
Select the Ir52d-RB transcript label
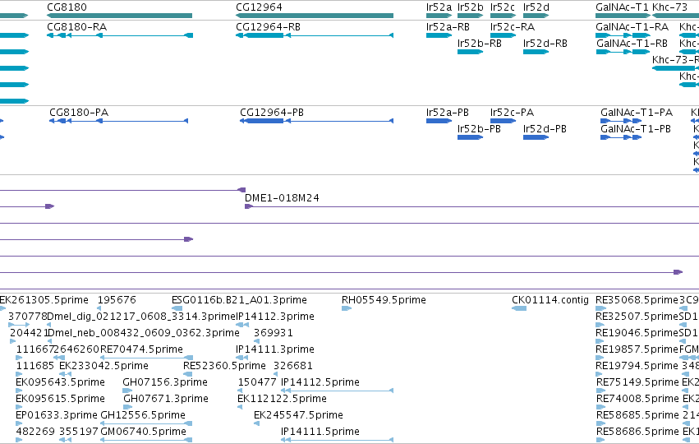(545, 44)
